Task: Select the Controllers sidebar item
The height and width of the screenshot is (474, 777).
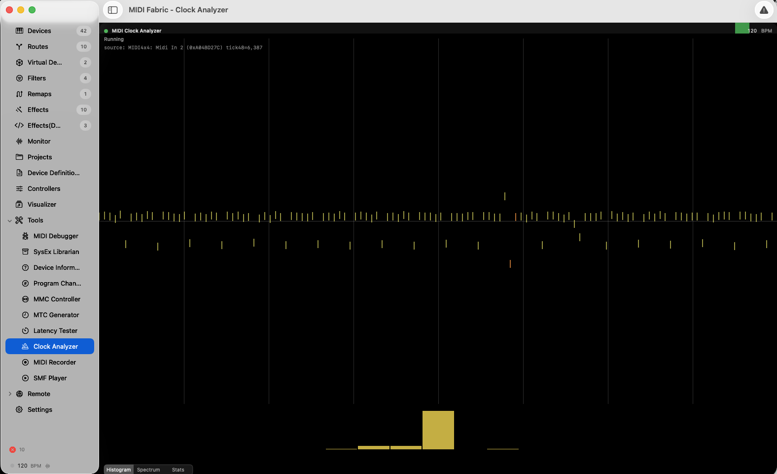Action: point(50,188)
